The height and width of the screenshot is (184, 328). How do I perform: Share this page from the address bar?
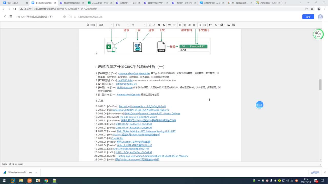pyautogui.click(x=306, y=9)
